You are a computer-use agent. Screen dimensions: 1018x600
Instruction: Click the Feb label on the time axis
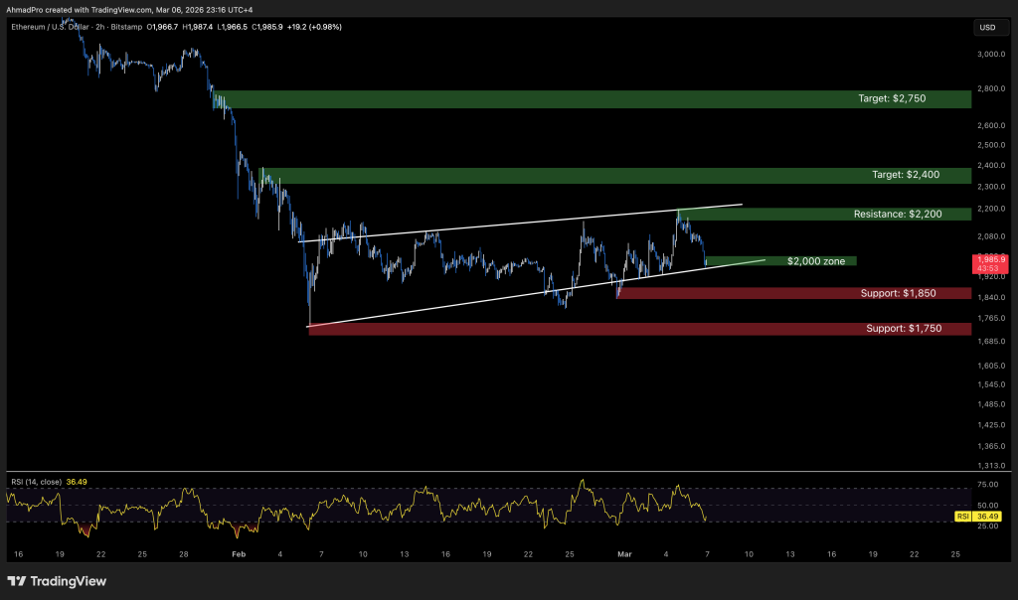pyautogui.click(x=238, y=552)
